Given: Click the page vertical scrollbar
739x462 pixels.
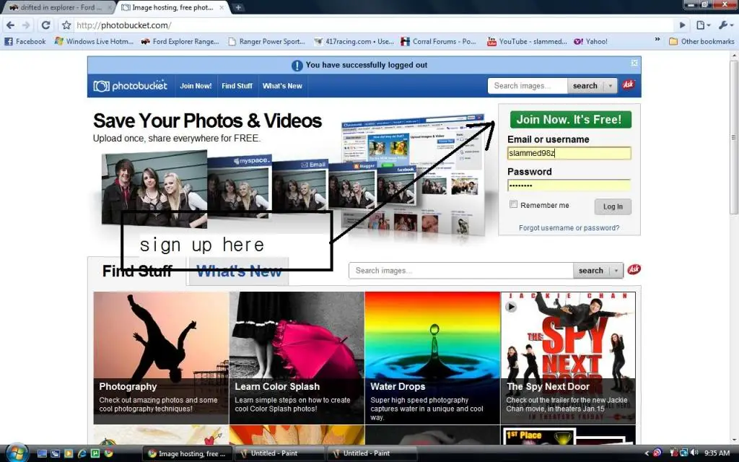Looking at the screenshot, I should pyautogui.click(x=734, y=136).
